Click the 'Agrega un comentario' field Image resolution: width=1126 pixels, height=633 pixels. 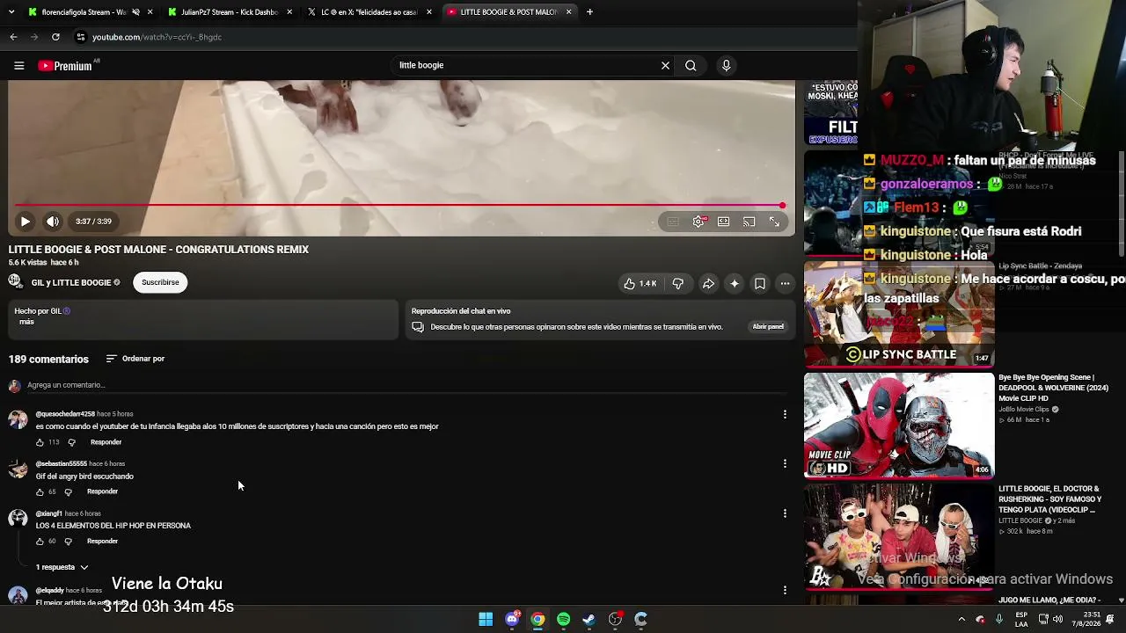405,385
